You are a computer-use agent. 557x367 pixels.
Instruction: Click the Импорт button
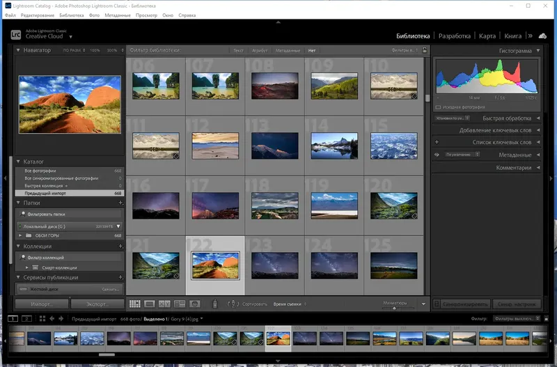(42, 304)
